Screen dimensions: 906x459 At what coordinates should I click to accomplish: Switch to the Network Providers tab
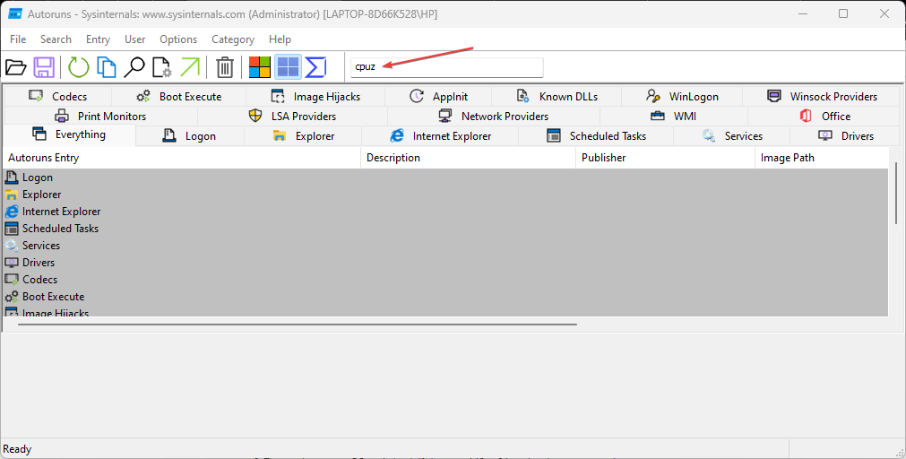[x=494, y=117]
